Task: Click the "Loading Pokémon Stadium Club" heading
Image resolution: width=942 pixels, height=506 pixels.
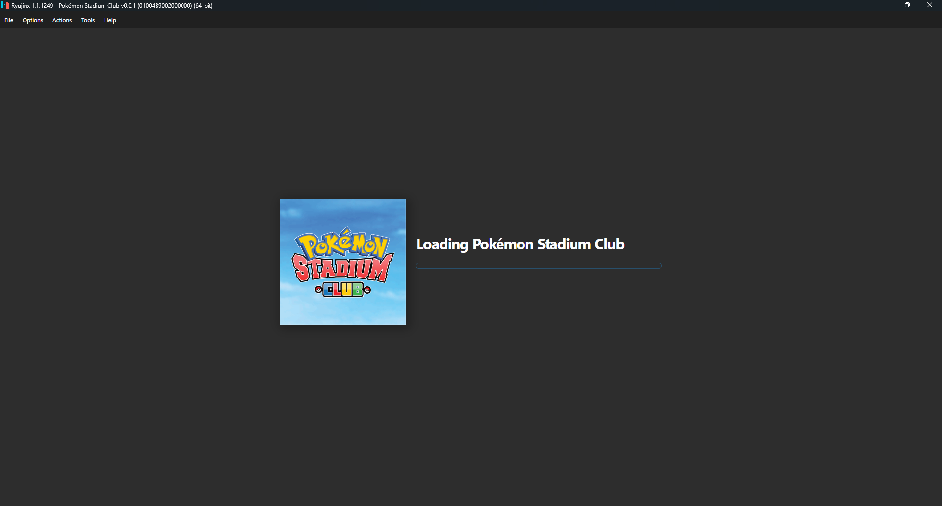Action: point(520,244)
